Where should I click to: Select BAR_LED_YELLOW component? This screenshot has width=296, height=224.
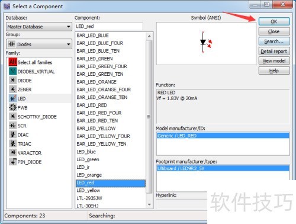pyautogui.click(x=96, y=129)
